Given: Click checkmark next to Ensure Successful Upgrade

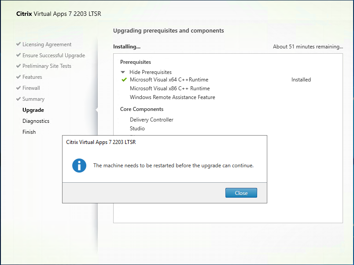Looking at the screenshot, I should pyautogui.click(x=18, y=55).
